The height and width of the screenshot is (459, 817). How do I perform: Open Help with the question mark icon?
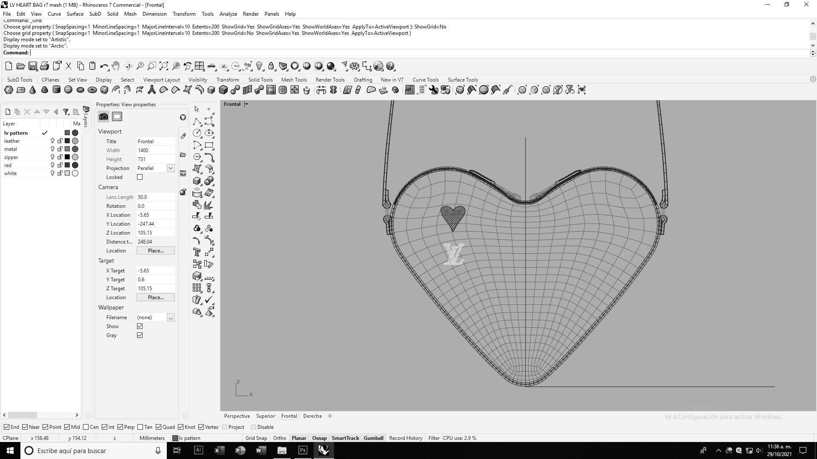390,66
